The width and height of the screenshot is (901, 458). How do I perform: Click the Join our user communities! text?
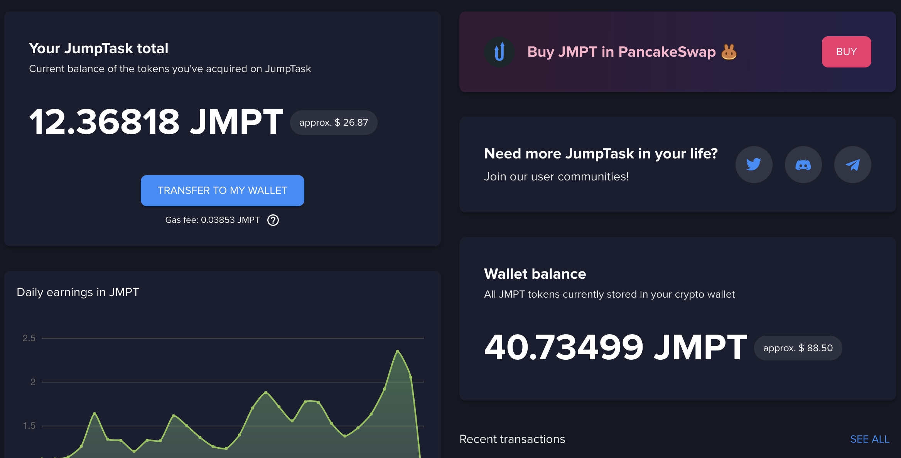[557, 177]
